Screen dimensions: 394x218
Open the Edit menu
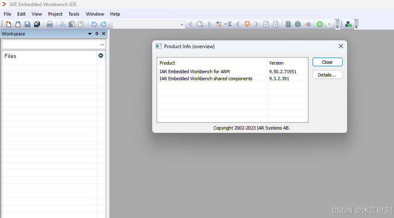tap(21, 14)
